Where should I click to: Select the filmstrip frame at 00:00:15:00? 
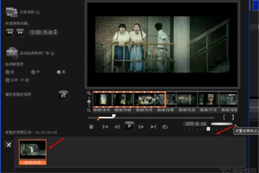tap(123, 99)
